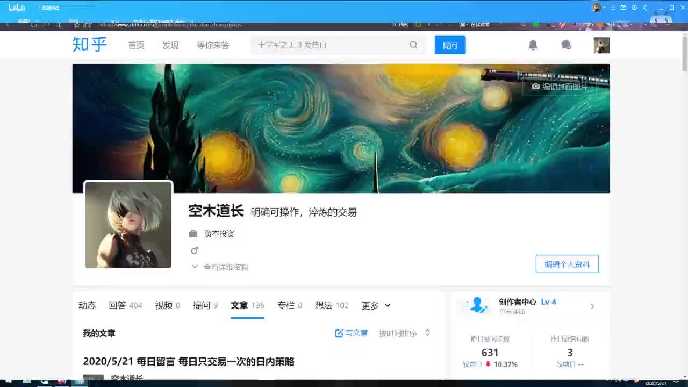
Task: Click the 昨日被阅读数 value 631
Action: pos(490,353)
